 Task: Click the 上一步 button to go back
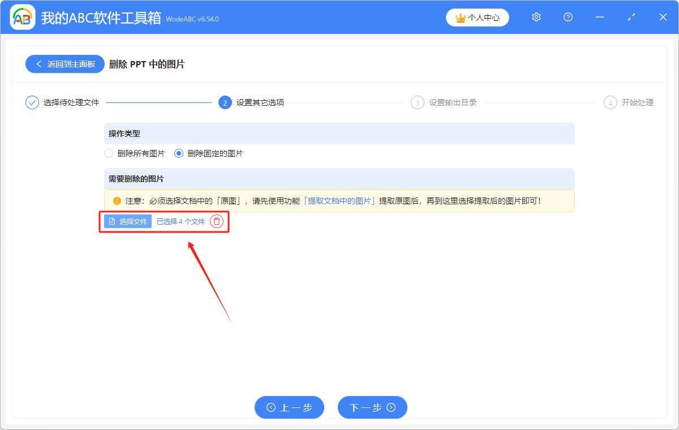click(289, 407)
